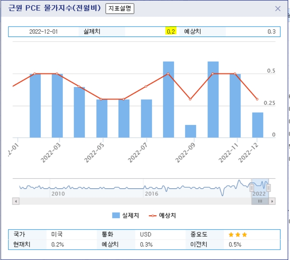Click the 0.3 forecast value in header row
The image size is (290, 260).
[271, 32]
